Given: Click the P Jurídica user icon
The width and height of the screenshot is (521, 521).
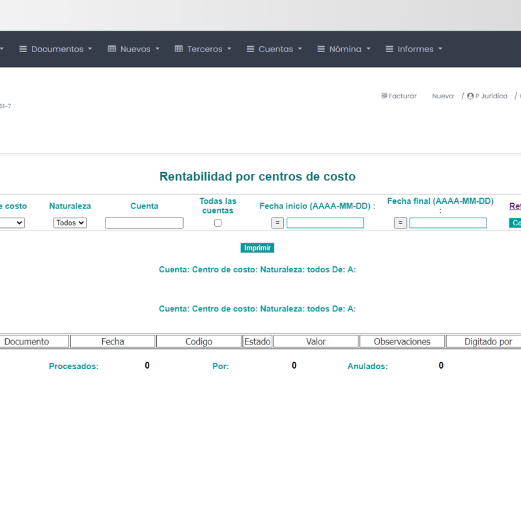Looking at the screenshot, I should 470,96.
